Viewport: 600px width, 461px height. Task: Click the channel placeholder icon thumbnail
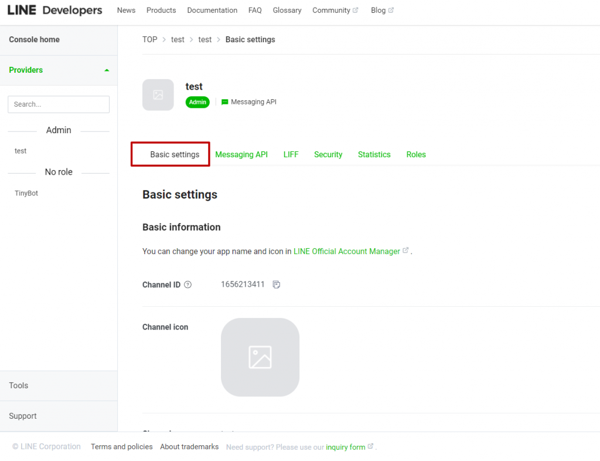click(158, 94)
